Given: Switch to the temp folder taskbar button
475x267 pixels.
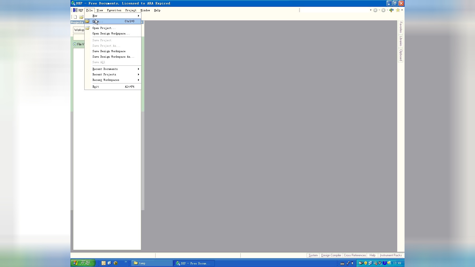Looking at the screenshot, I should click(x=152, y=263).
